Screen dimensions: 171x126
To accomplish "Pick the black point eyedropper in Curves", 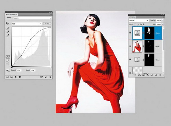I will click(x=8, y=28).
